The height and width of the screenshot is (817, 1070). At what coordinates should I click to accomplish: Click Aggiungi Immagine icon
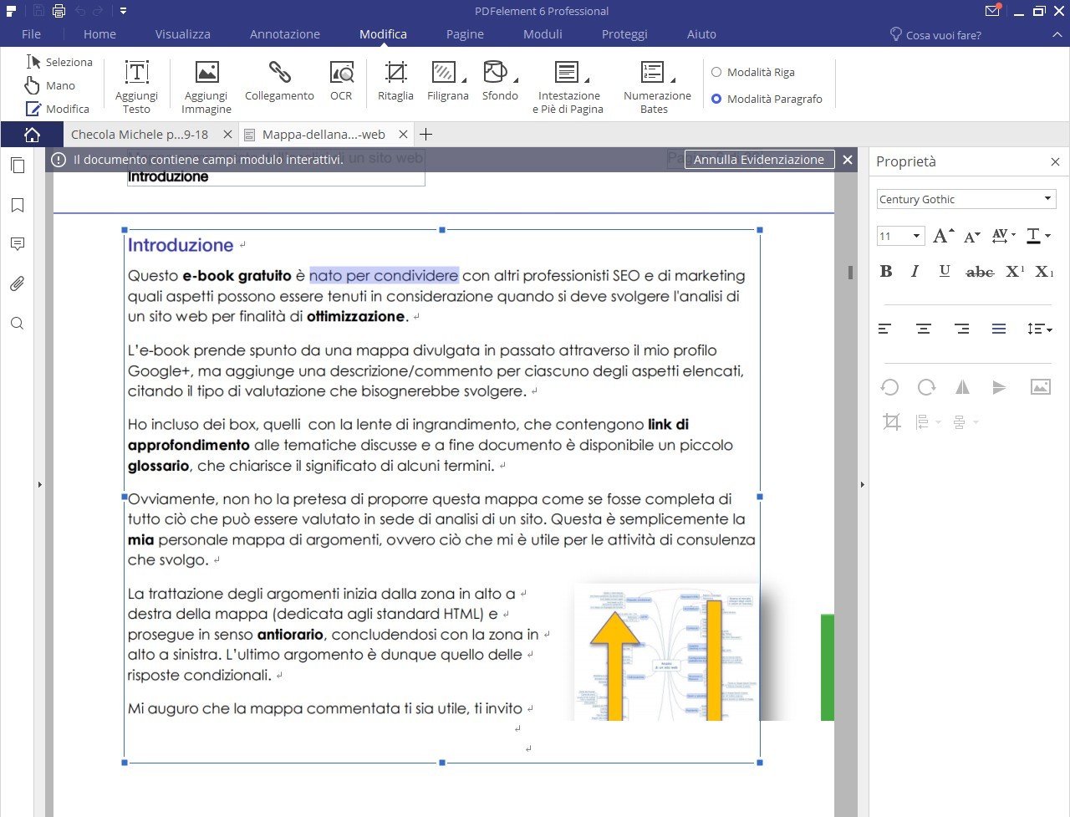coord(206,73)
